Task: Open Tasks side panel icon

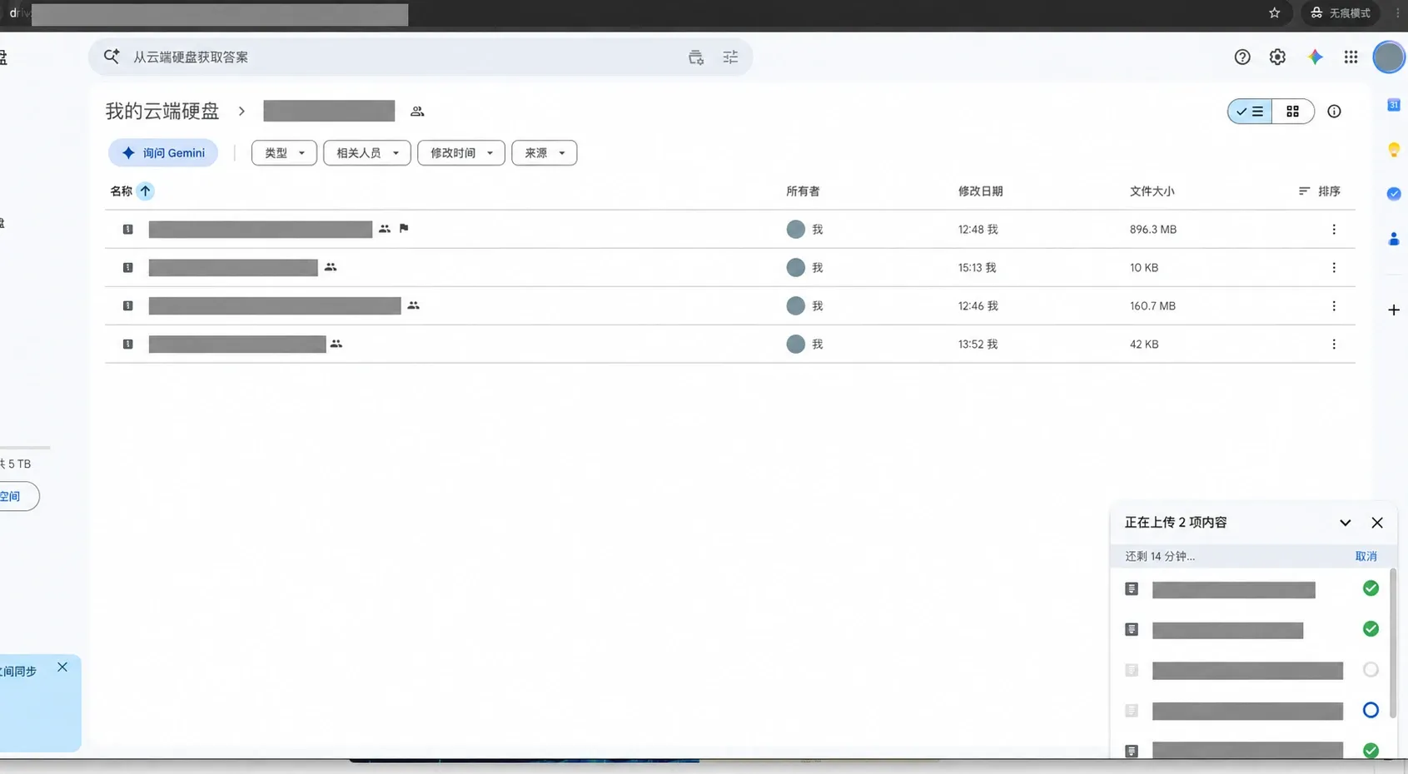Action: pos(1393,194)
